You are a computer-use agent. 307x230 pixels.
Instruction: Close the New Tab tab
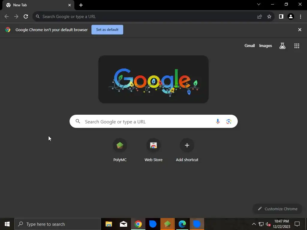[70, 5]
